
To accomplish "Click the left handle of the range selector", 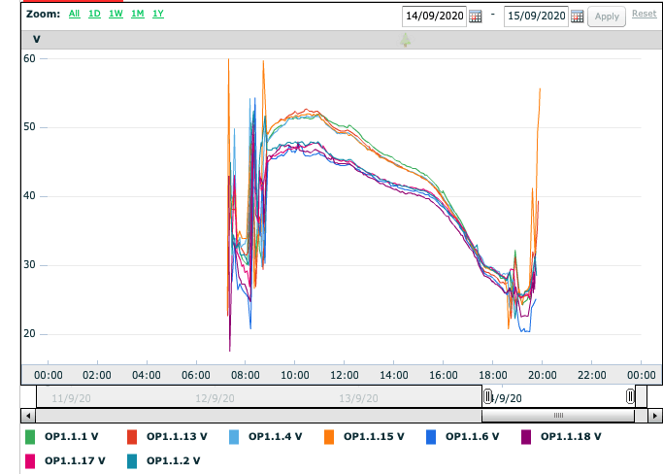I will pos(487,396).
